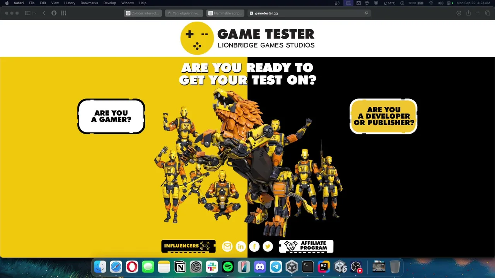The image size is (495, 278).
Task: Open Telegram from the dock
Action: point(276,267)
